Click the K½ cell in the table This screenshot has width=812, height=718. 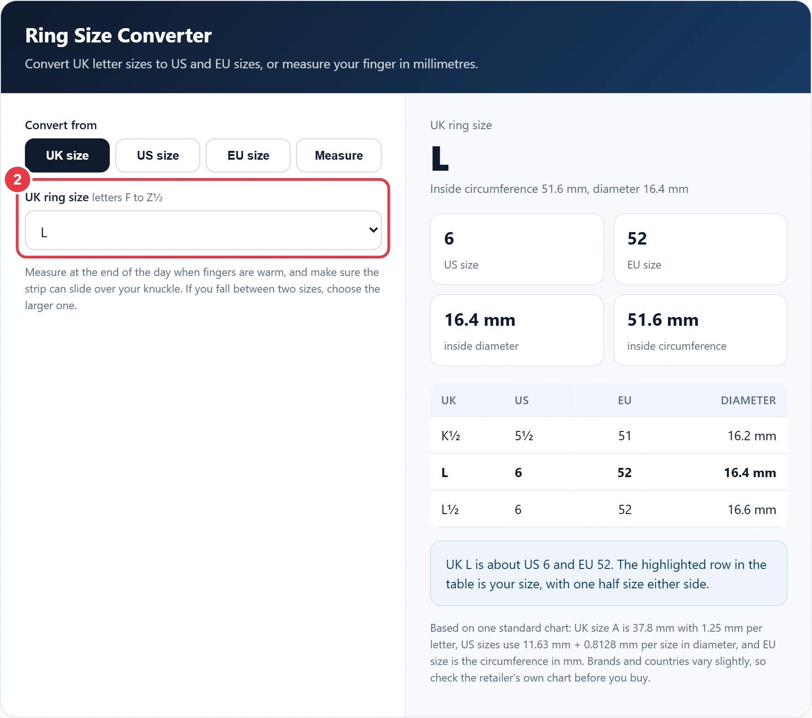(x=451, y=436)
